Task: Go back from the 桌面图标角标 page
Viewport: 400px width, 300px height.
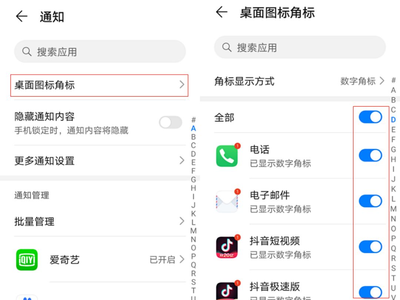Action: pos(221,12)
